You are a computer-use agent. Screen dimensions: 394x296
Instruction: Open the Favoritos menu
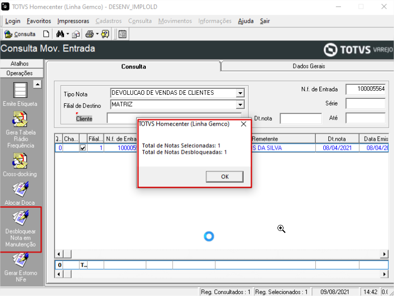coord(39,21)
